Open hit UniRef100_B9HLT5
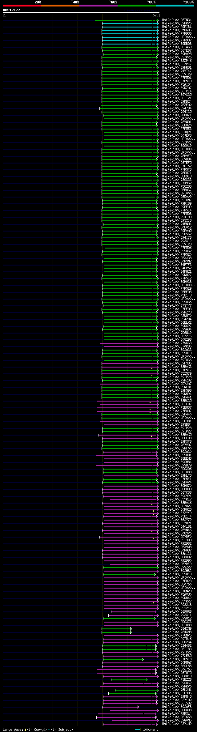The image size is (197, 732). [x=177, y=476]
